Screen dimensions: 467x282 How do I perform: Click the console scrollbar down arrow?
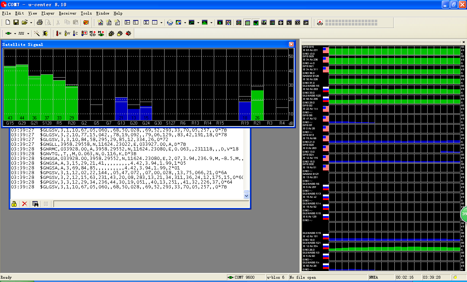[246, 195]
